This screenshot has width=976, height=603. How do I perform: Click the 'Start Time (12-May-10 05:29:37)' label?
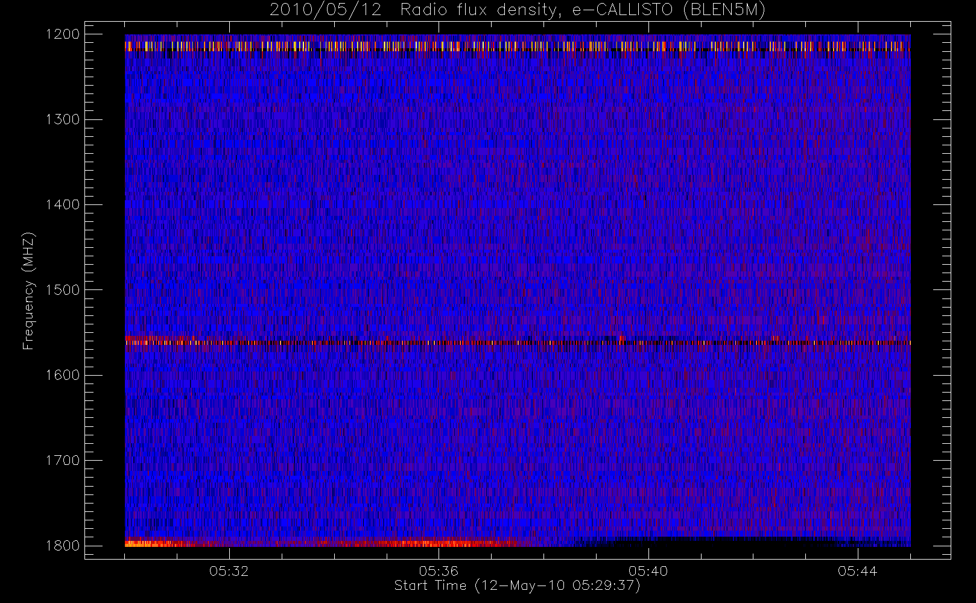(x=517, y=586)
